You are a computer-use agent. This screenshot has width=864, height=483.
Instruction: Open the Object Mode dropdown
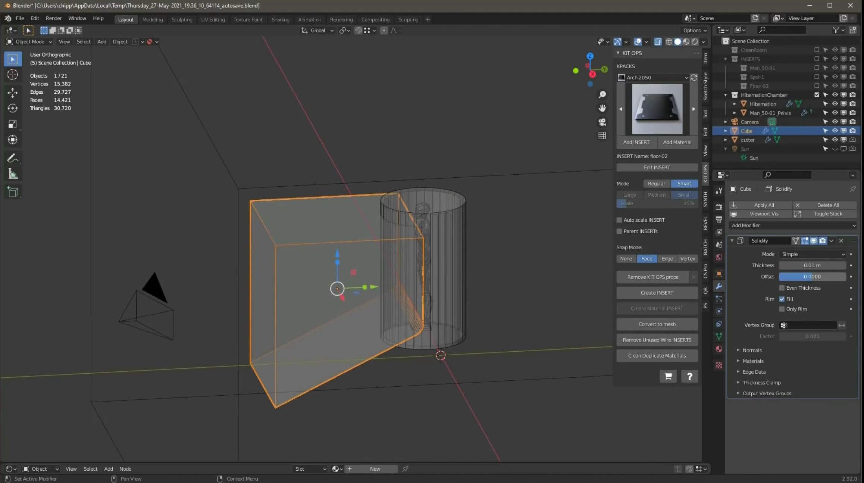pos(29,41)
